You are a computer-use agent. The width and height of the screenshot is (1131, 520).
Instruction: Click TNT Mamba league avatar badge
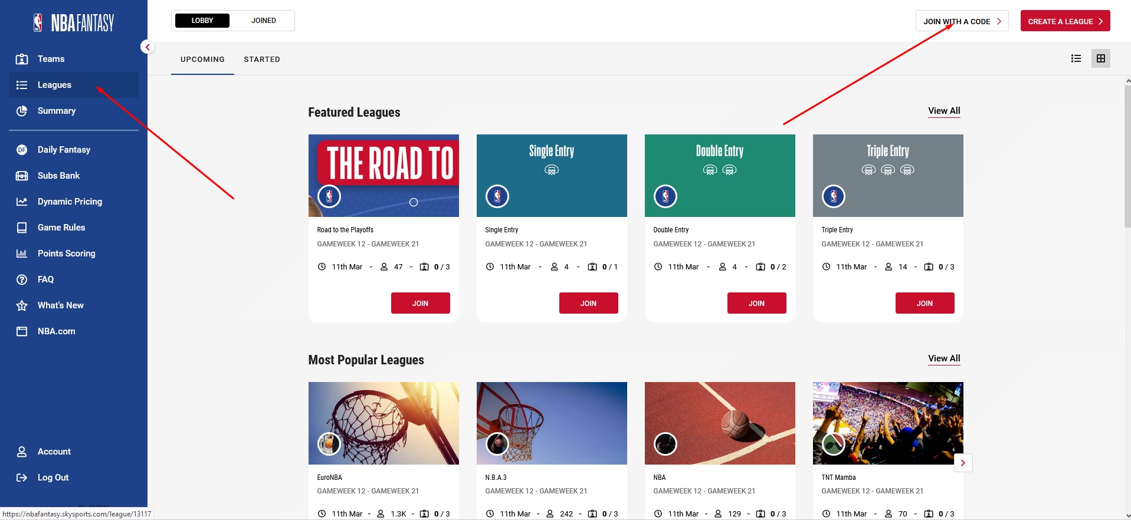click(834, 444)
